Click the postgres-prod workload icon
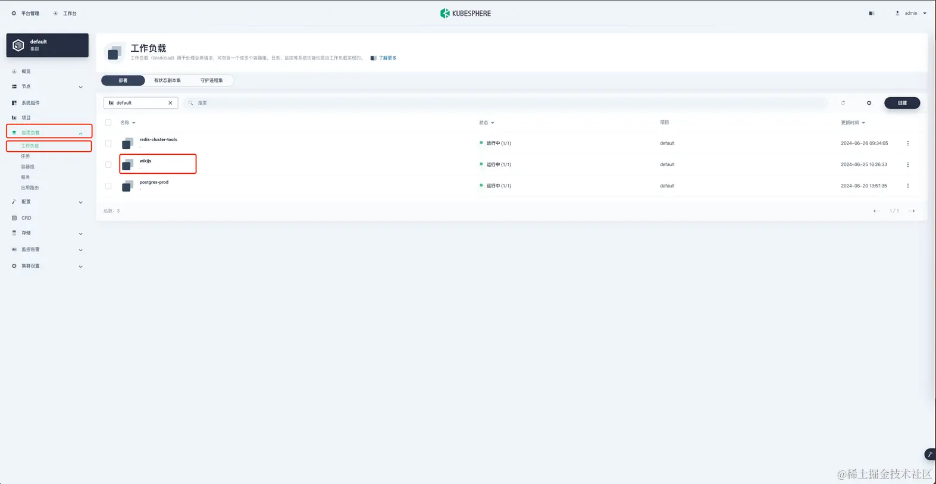Image resolution: width=936 pixels, height=484 pixels. click(127, 186)
